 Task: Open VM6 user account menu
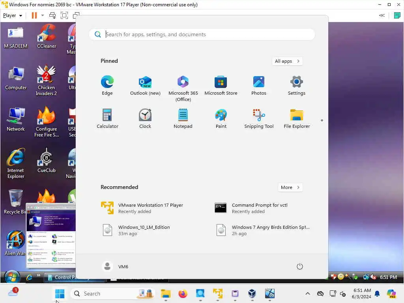click(x=115, y=266)
